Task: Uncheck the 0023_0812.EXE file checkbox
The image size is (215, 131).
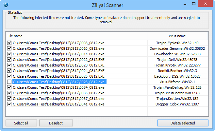Action: click(x=9, y=65)
